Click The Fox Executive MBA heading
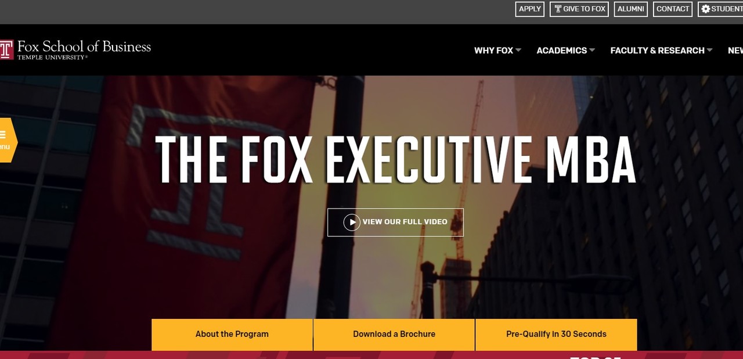Viewport: 743px width, 359px height. (x=395, y=159)
